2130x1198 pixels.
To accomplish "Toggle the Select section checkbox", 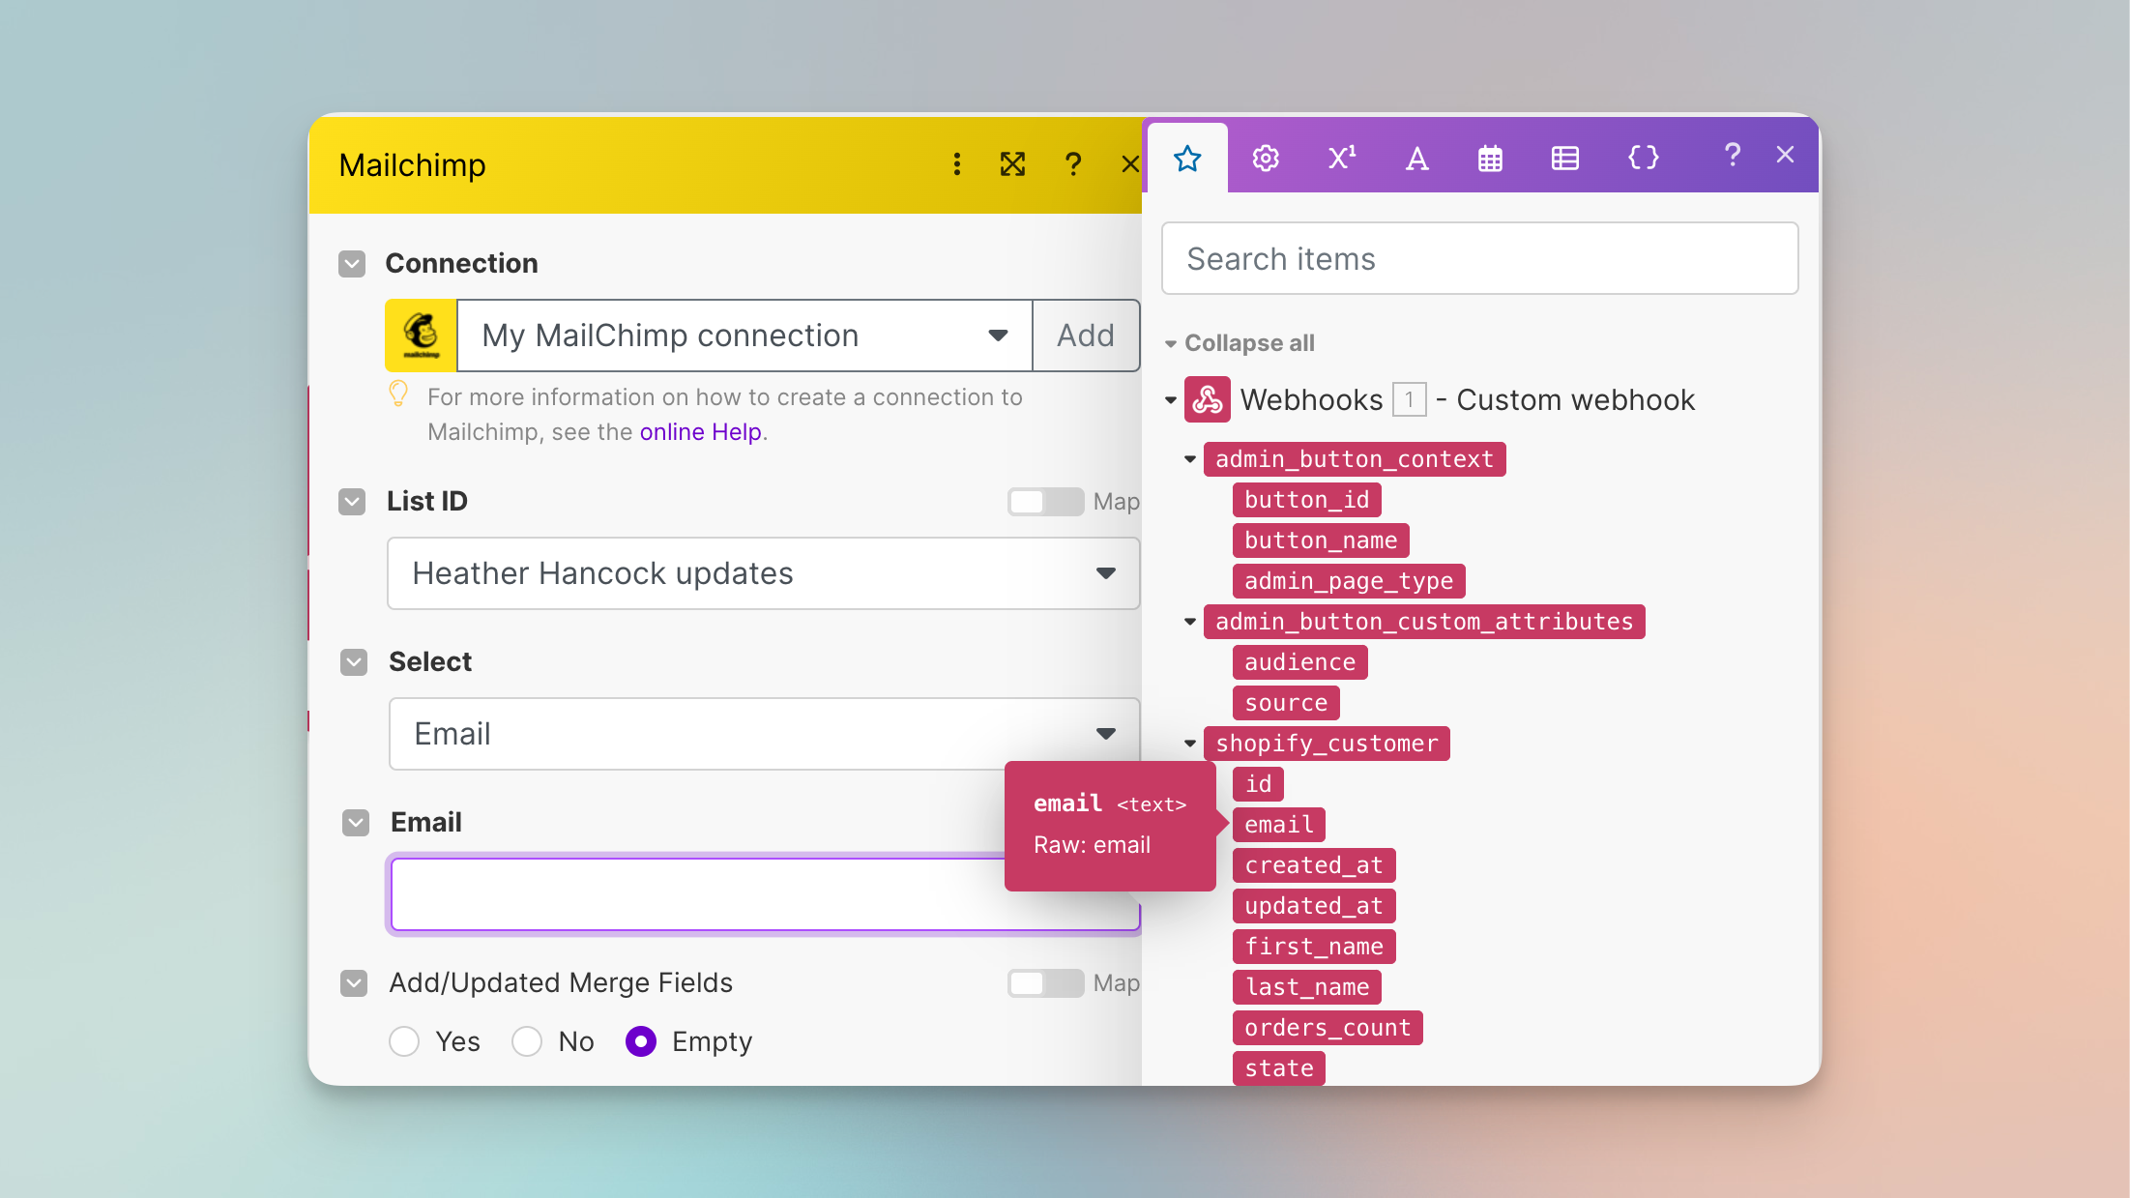I will [x=354, y=662].
